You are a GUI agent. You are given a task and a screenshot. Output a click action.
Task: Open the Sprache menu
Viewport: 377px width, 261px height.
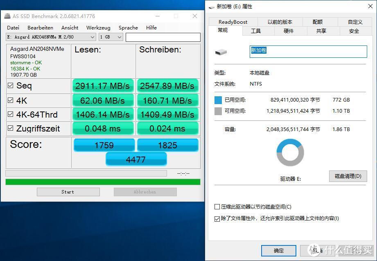click(128, 28)
